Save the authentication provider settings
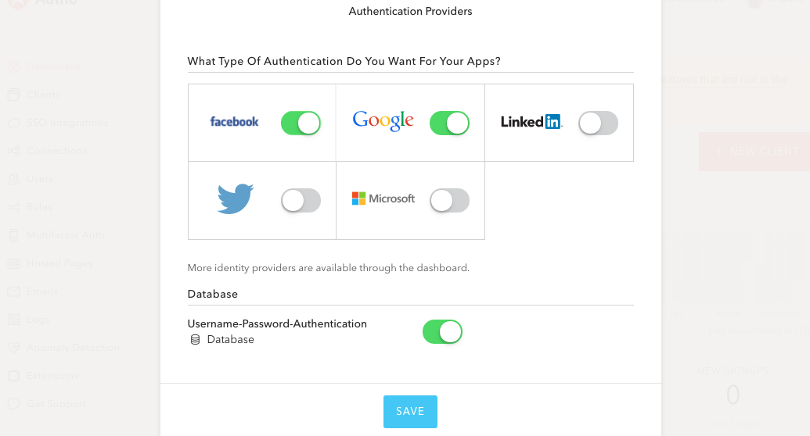Image resolution: width=810 pixels, height=436 pixels. pyautogui.click(x=410, y=412)
